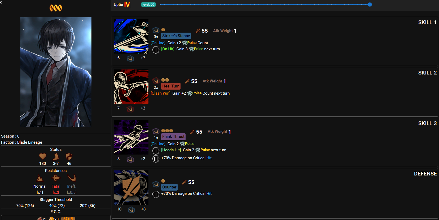Click the Pierce resistance icon above Fatal

[x=56, y=178]
